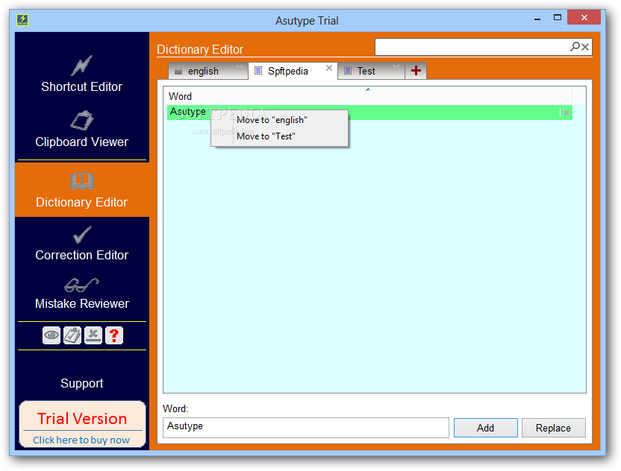
Task: Open Mistake Reviewer label in sidebar
Action: point(81,304)
